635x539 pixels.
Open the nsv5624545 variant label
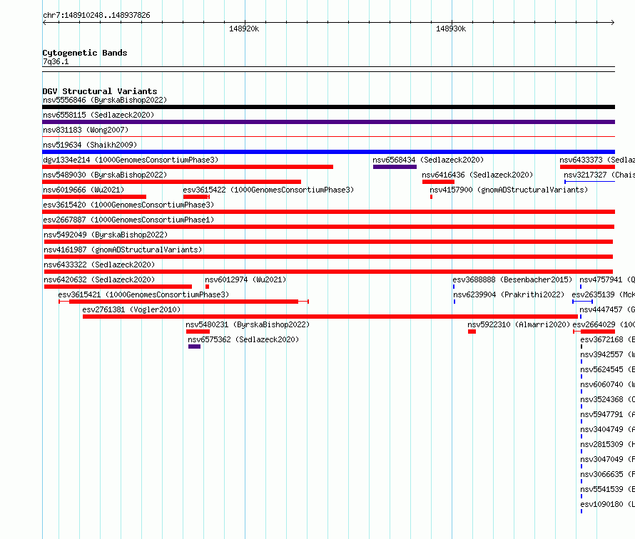click(607, 369)
